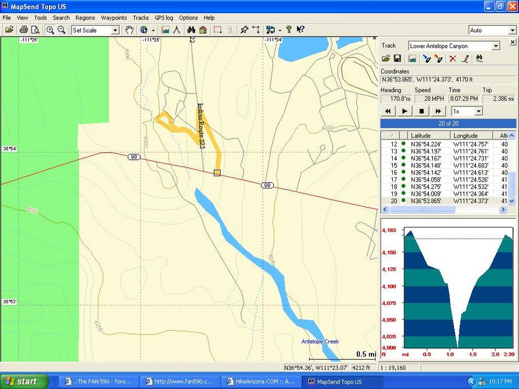Show track profile chart icon in Track panel
Screen dimensions: 519x389
tap(412, 58)
